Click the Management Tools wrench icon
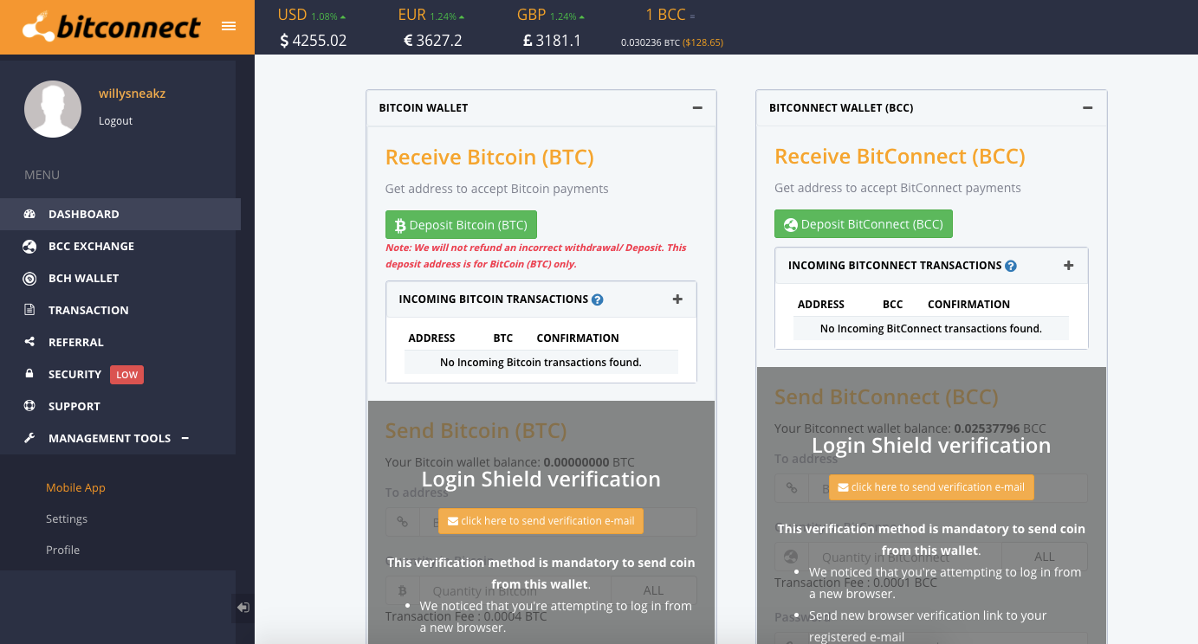The width and height of the screenshot is (1198, 644). tap(29, 438)
